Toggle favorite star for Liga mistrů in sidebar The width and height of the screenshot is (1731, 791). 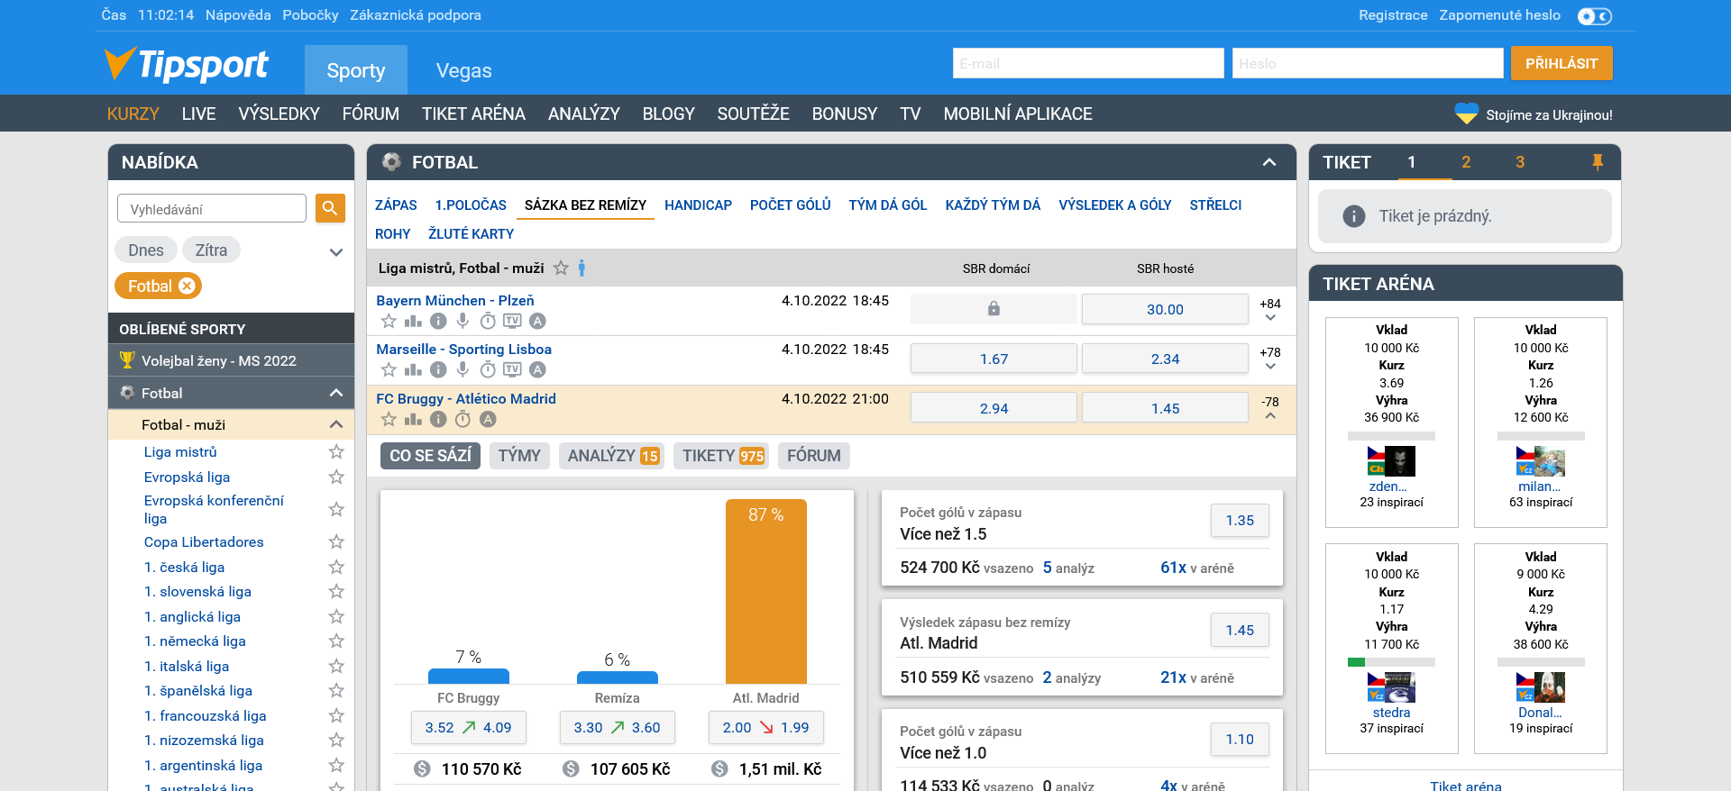(x=336, y=451)
